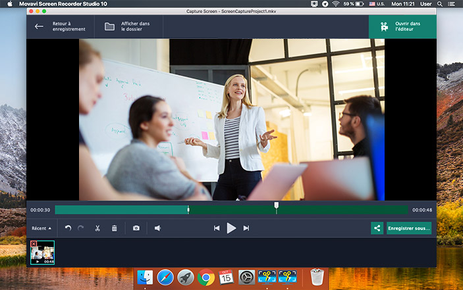Screen dimensions: 463x290
Task: Skip to the previous frame
Action: coord(217,228)
